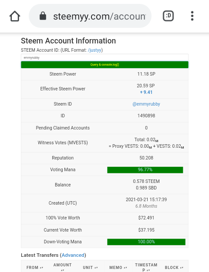
Task: Click the + 9.41 delegated power link
Action: coord(146,92)
